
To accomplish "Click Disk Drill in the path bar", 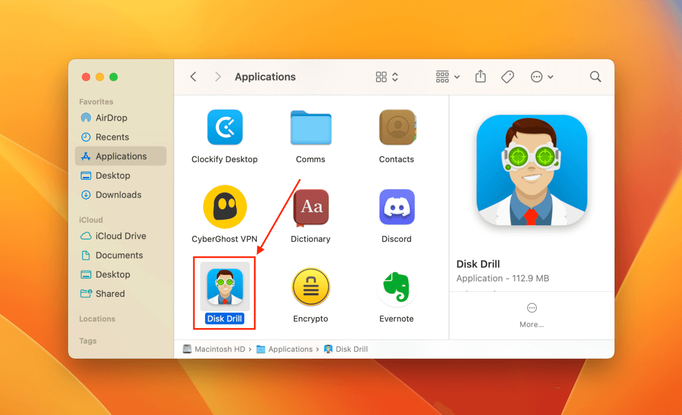I will point(346,349).
